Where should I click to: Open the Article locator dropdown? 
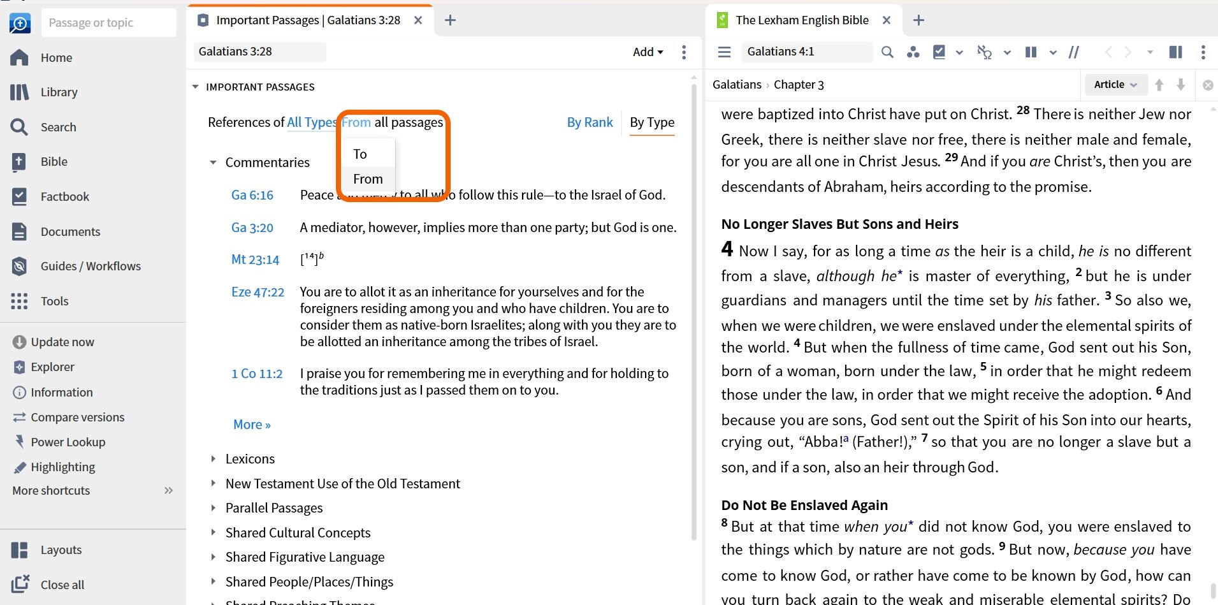tap(1115, 84)
